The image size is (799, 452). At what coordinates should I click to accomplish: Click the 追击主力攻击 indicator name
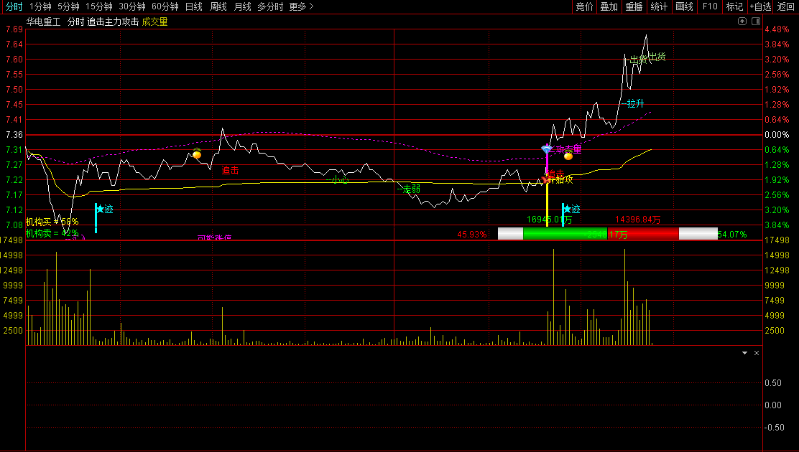[113, 22]
